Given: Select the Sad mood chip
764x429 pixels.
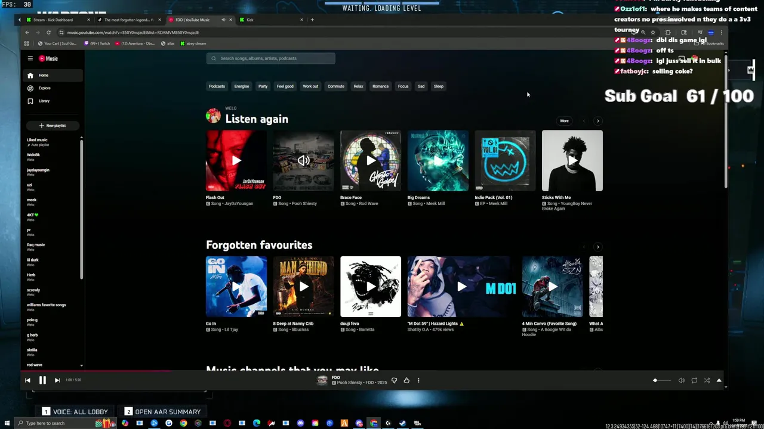Looking at the screenshot, I should [x=421, y=86].
